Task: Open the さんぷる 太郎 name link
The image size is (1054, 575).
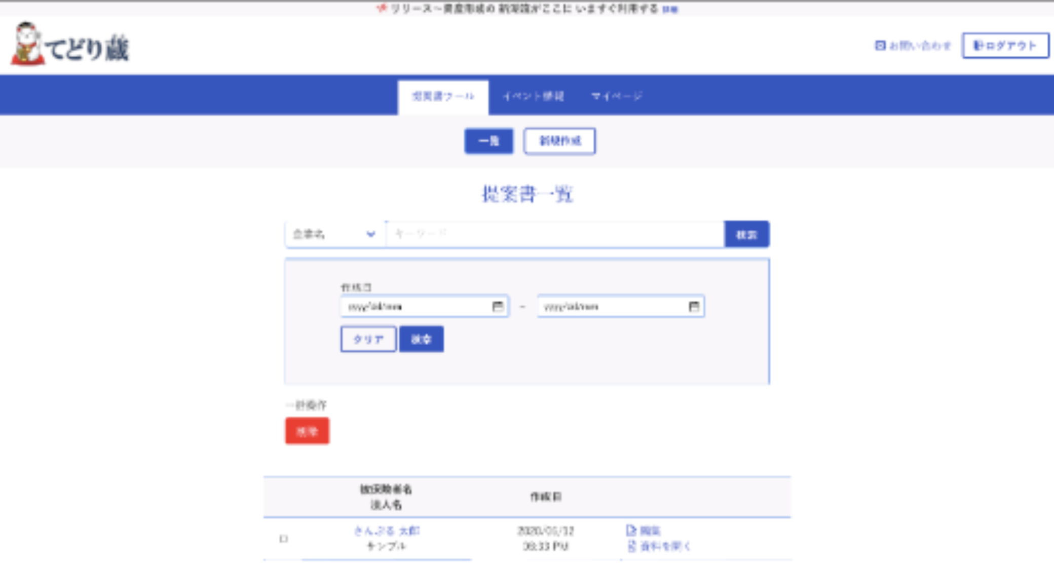Action: tap(386, 530)
